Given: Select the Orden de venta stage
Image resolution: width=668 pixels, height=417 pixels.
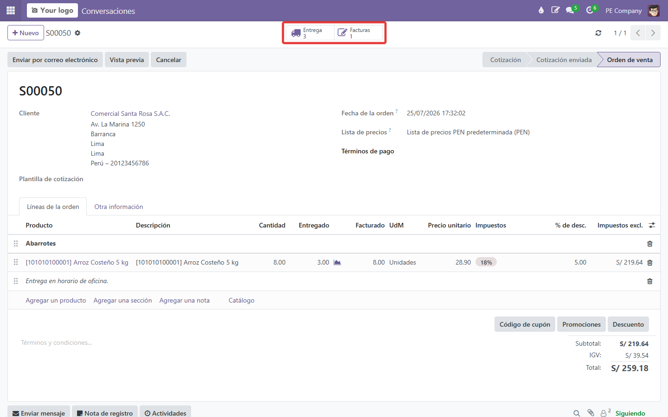Looking at the screenshot, I should pyautogui.click(x=629, y=60).
